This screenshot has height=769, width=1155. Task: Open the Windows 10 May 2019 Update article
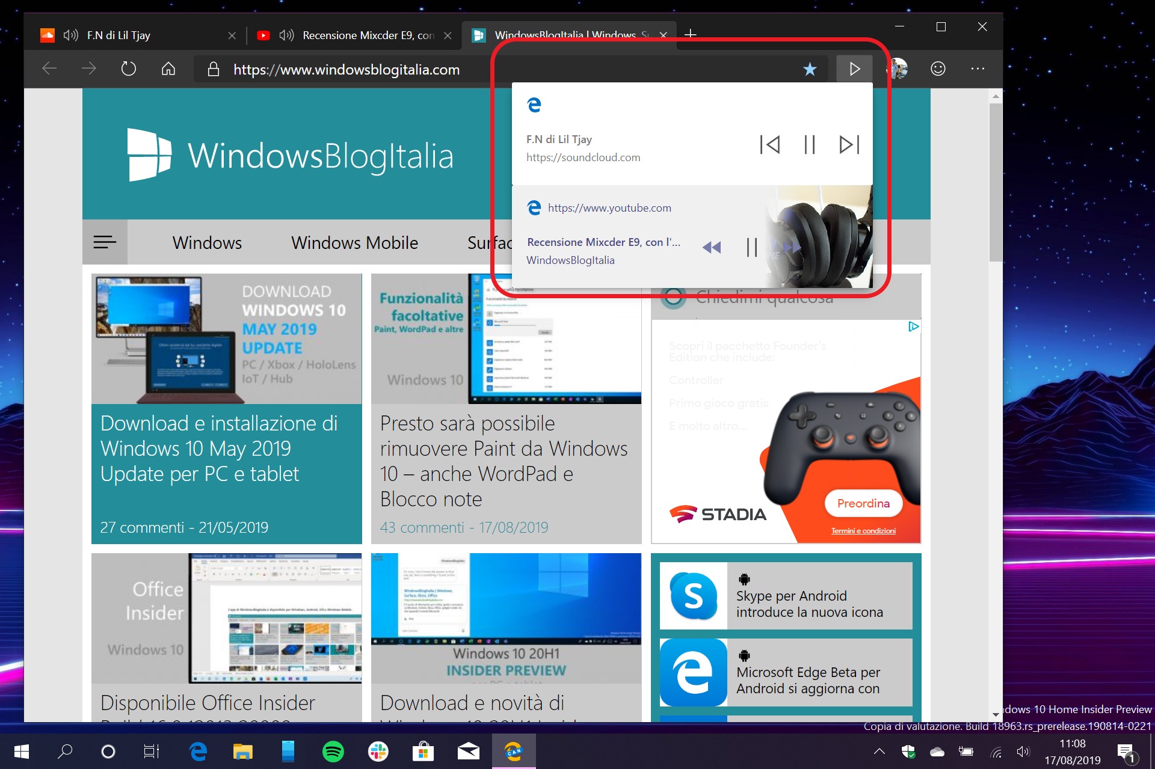[219, 449]
